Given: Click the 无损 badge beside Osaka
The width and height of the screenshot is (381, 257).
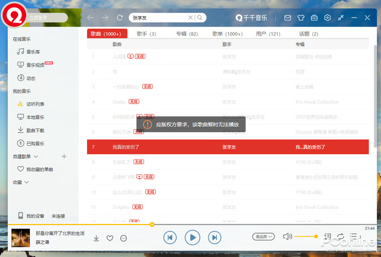Looking at the screenshot, I should coord(134,101).
